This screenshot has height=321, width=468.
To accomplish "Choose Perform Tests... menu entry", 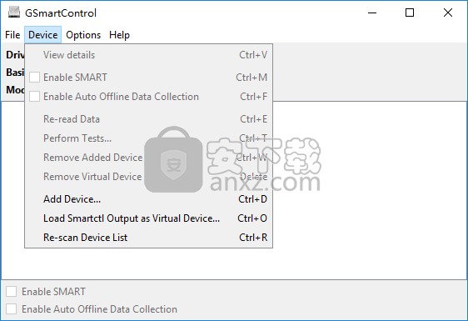I will [x=148, y=138].
